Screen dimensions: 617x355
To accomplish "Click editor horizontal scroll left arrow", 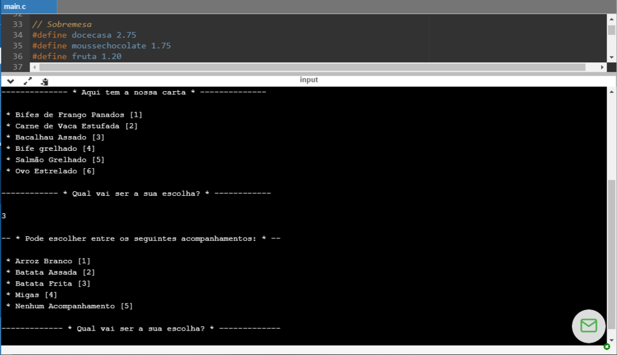I will point(35,67).
